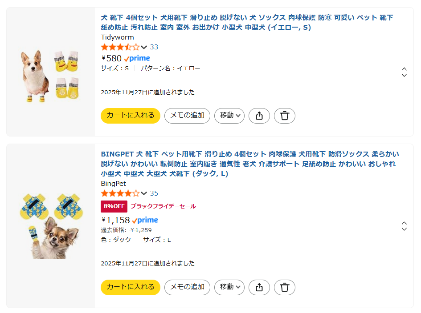
Task: Click the BingPet item's star rating
Action: [x=120, y=193]
